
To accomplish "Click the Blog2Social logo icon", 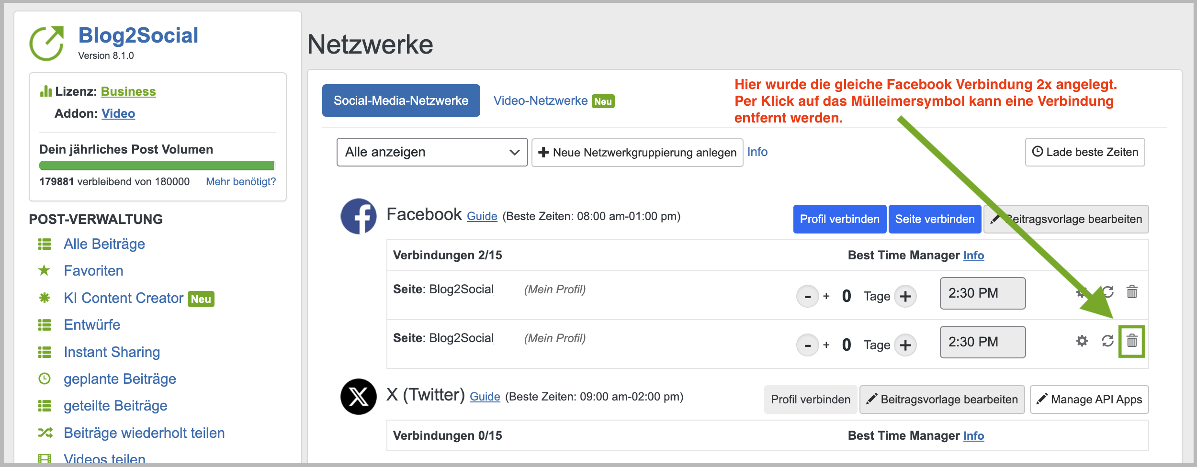I will pyautogui.click(x=46, y=43).
